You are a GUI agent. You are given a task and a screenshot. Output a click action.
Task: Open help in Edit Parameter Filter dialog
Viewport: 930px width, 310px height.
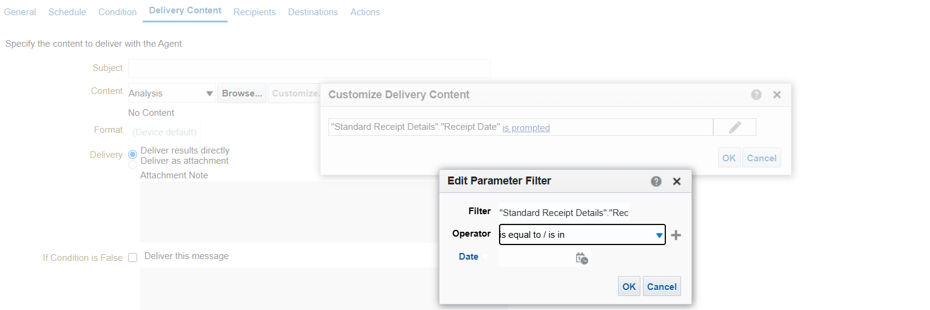pos(656,181)
